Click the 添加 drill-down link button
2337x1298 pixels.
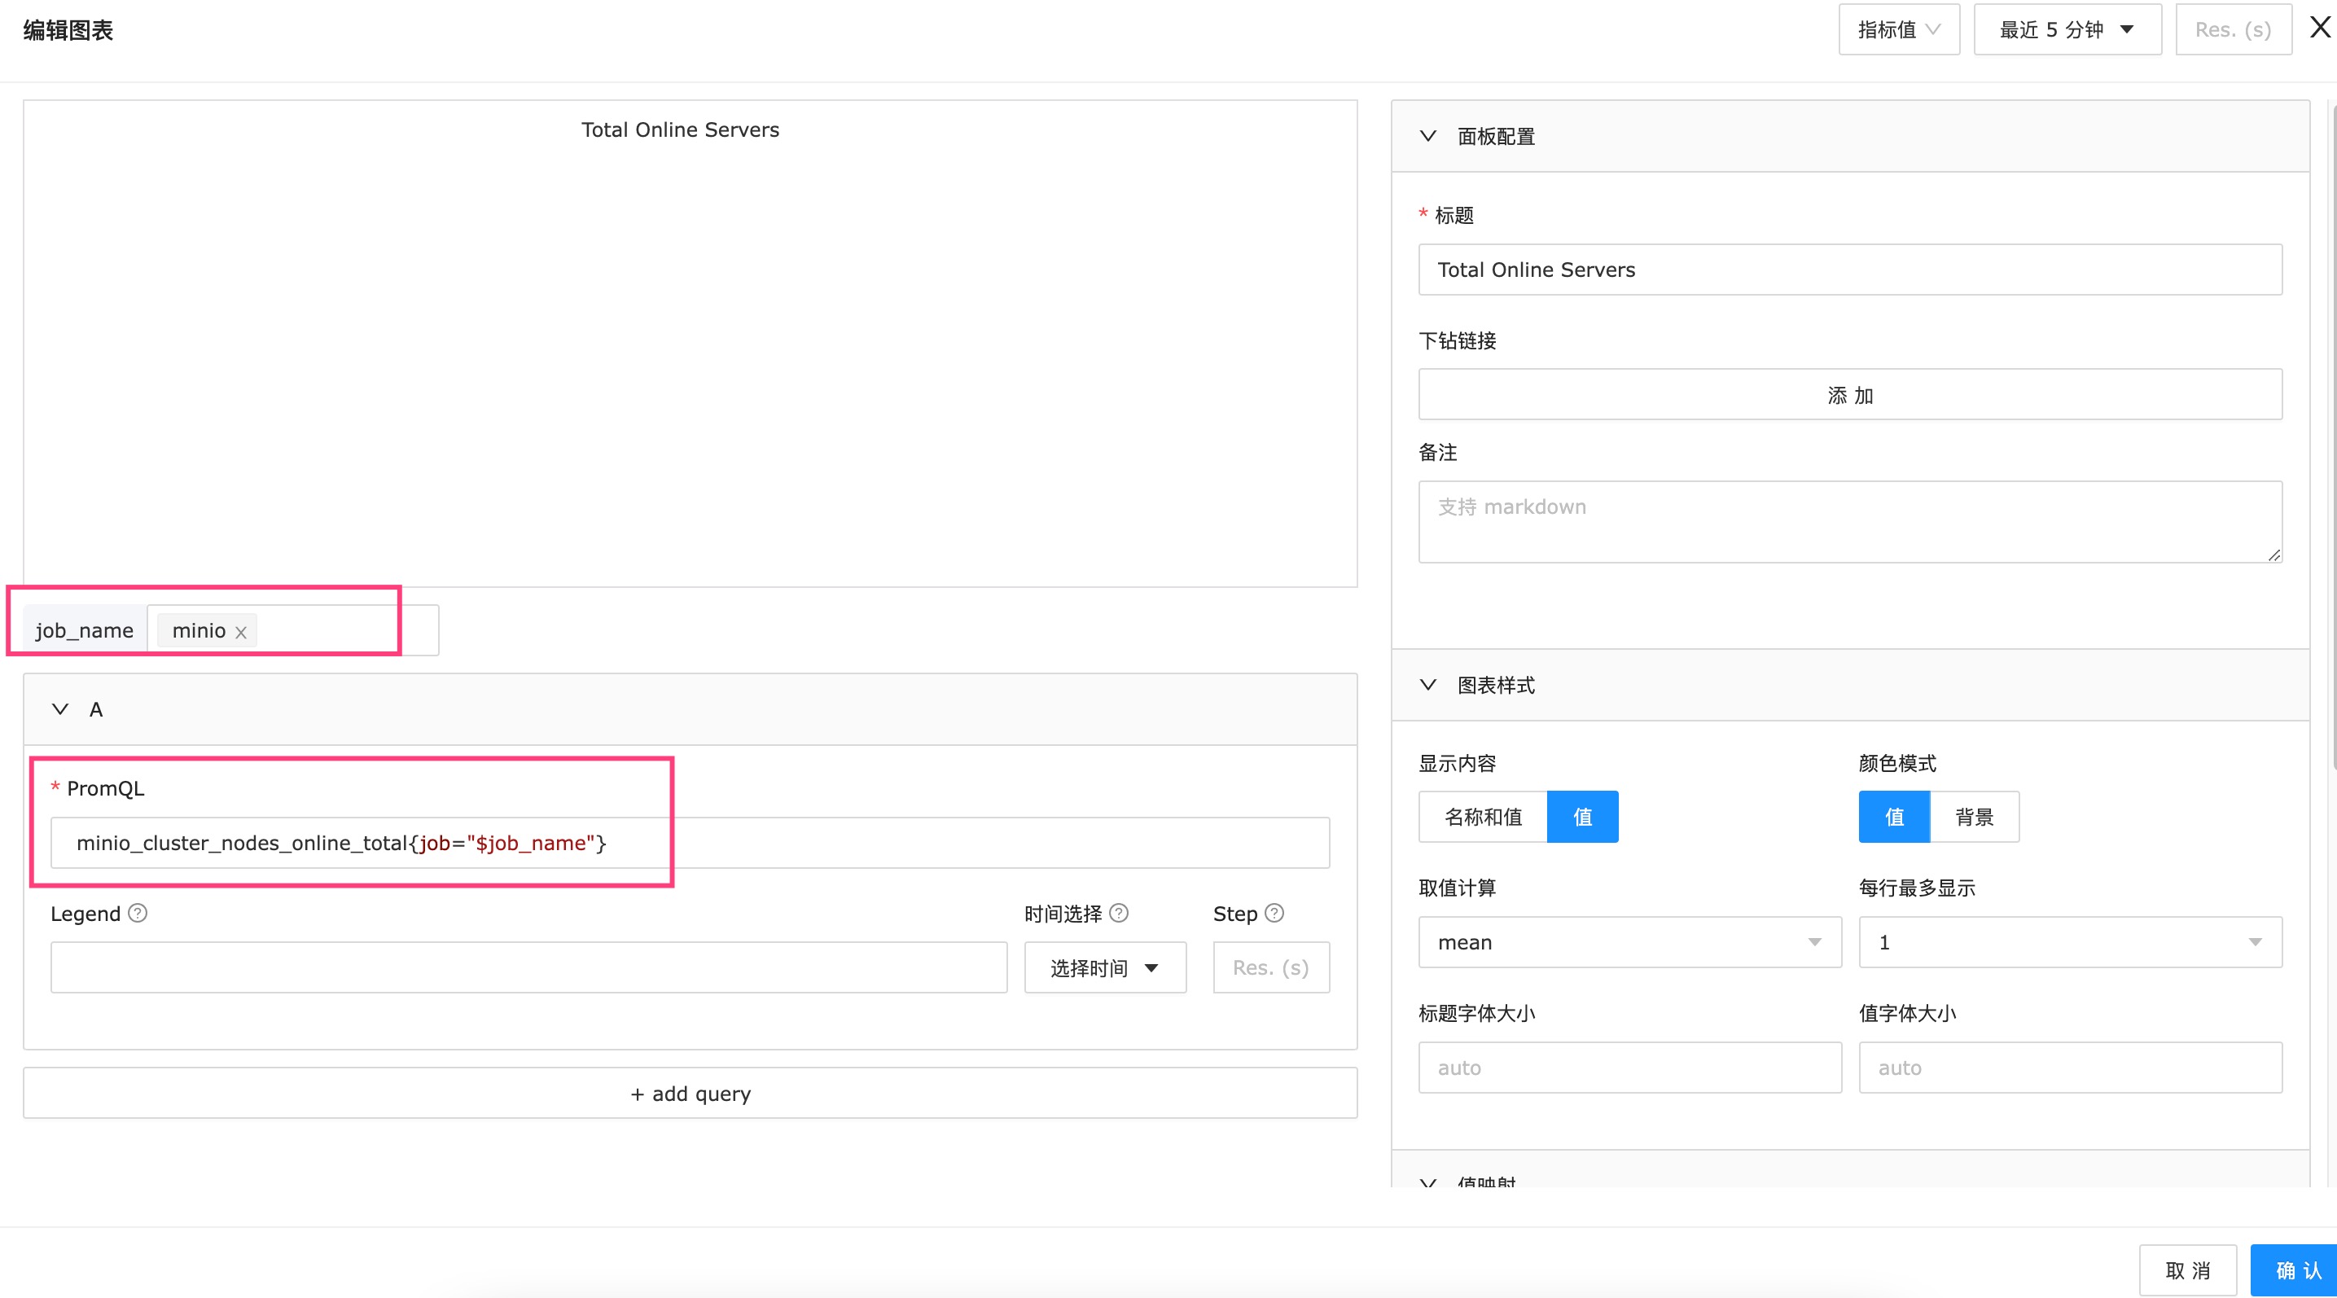[1850, 395]
